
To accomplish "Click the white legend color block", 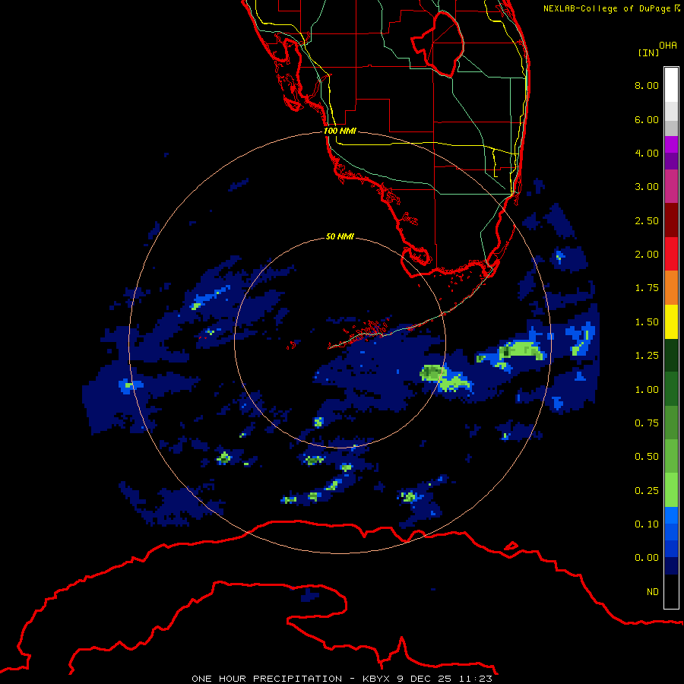I will (671, 85).
